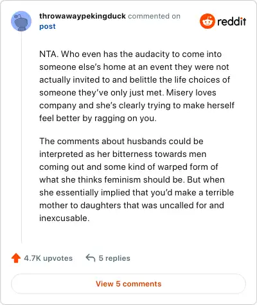Image resolution: width=257 pixels, height=305 pixels.
Task: Click the orange upvote arrow icon
Action: [x=16, y=258]
